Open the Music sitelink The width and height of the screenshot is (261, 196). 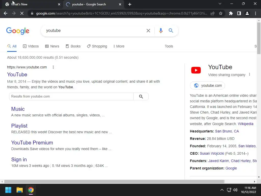point(18,109)
